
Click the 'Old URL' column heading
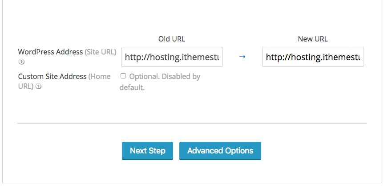[172, 39]
